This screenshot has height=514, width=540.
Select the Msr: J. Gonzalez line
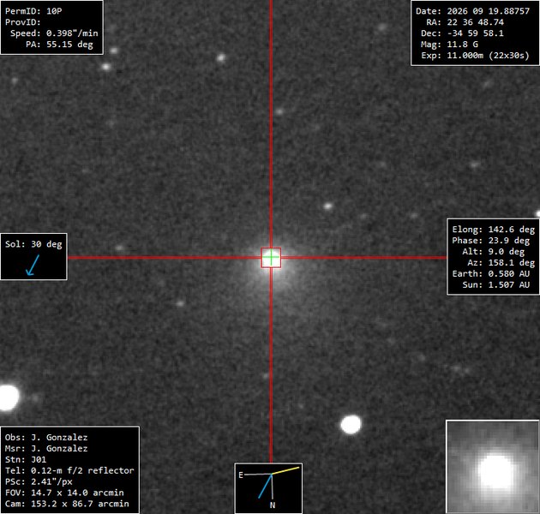tap(46, 448)
